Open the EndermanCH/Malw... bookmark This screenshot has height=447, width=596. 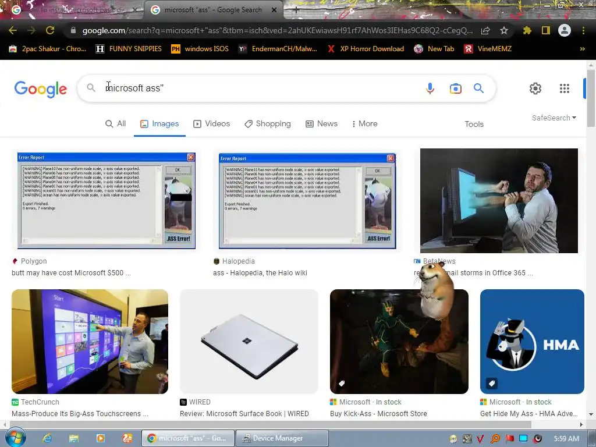click(x=278, y=49)
